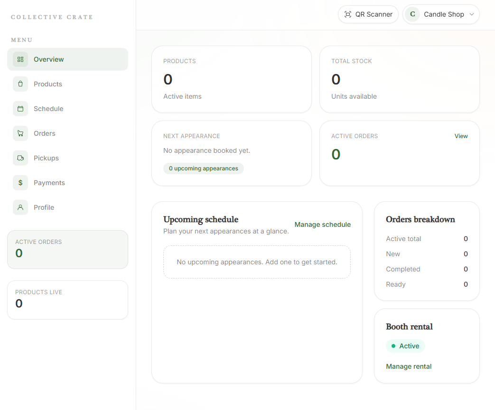Click the Products box icon
Screen dimensions: 495x410
tap(20, 84)
